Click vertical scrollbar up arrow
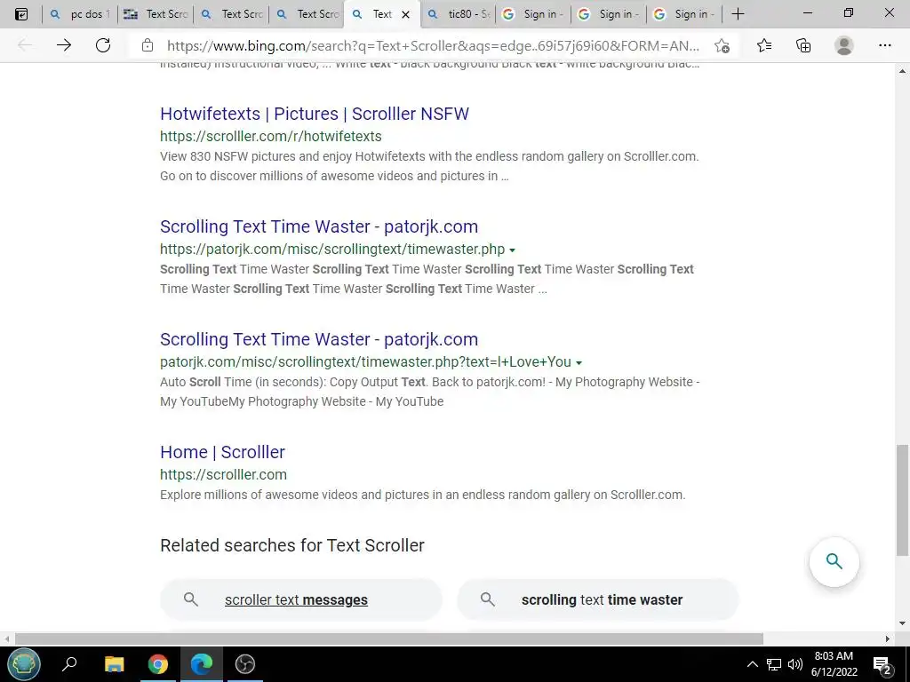This screenshot has width=910, height=682. 902,71
